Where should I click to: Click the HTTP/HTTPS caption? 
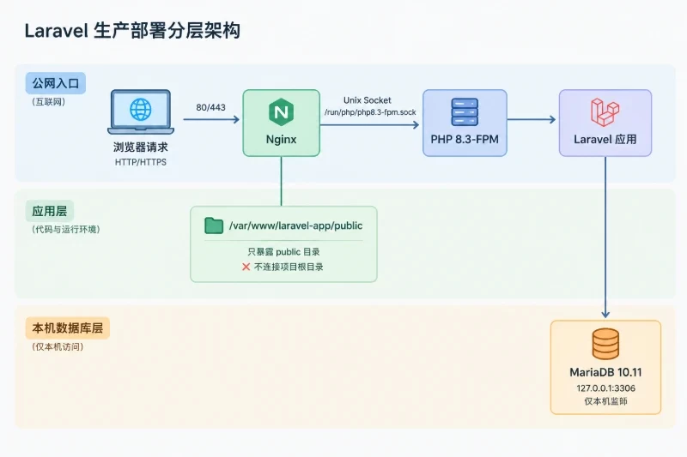pyautogui.click(x=141, y=162)
